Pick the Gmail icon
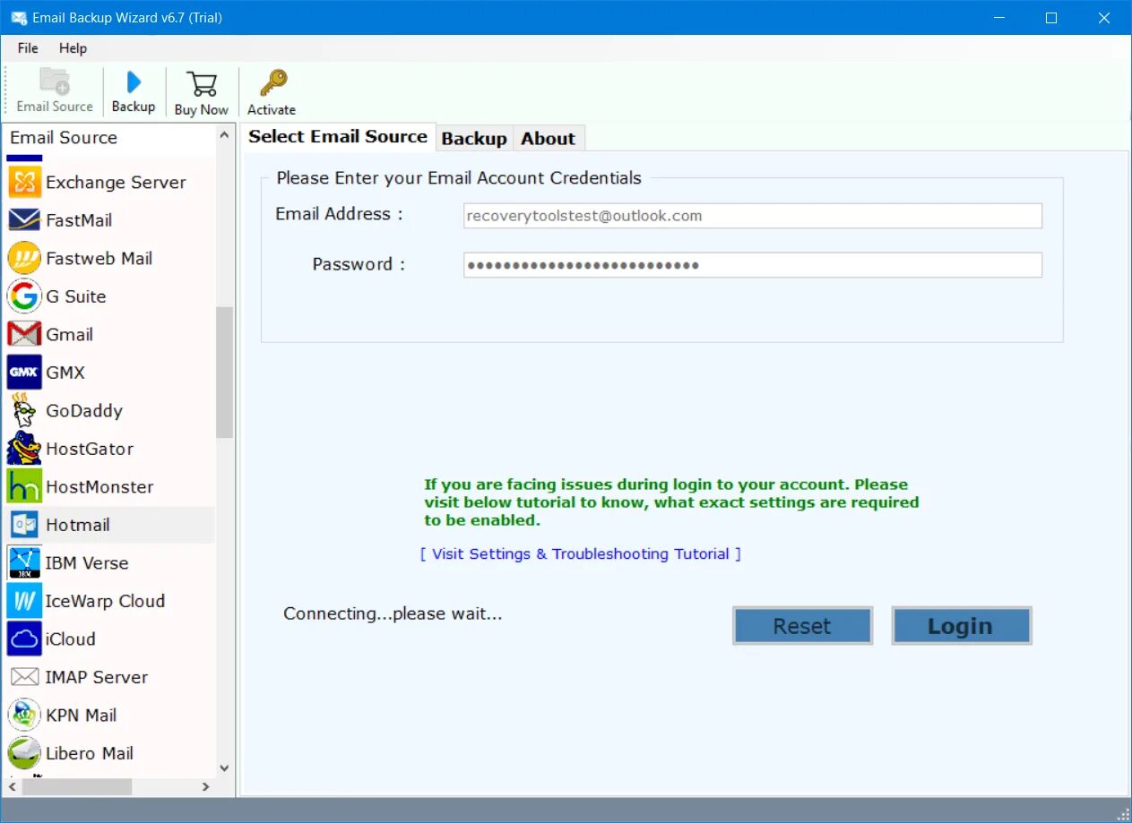The height and width of the screenshot is (823, 1132). coord(24,334)
